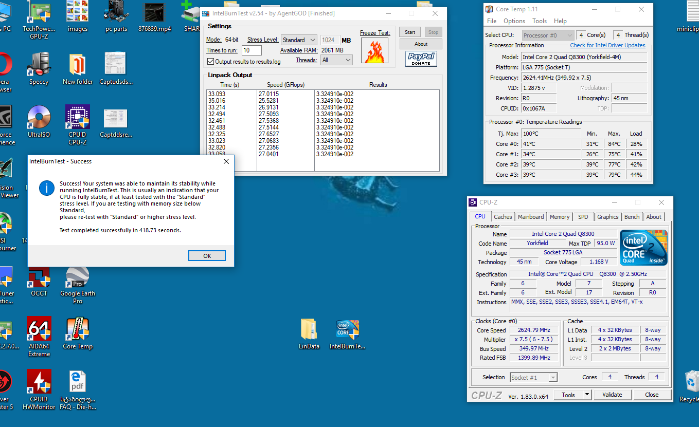Screen dimensions: 699x427
Task: Switch to the Mainboard tab in CPU-Z
Action: 531,217
